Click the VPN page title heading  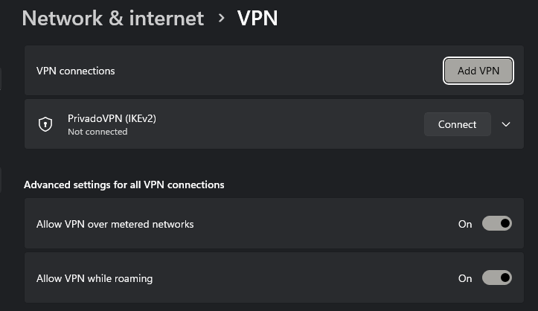pos(257,18)
